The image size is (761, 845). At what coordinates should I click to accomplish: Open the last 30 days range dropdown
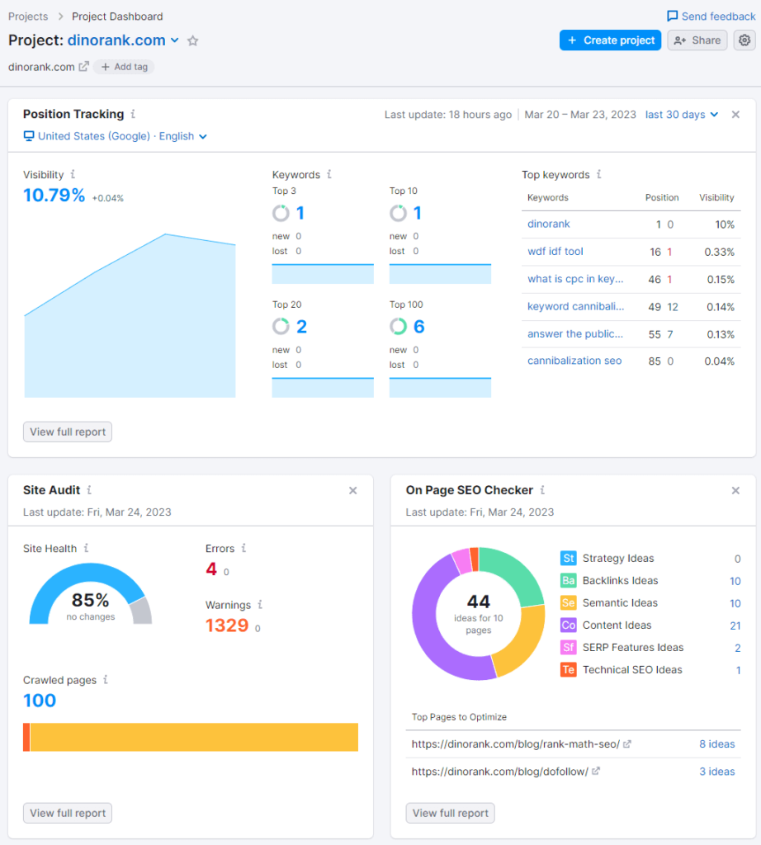682,114
